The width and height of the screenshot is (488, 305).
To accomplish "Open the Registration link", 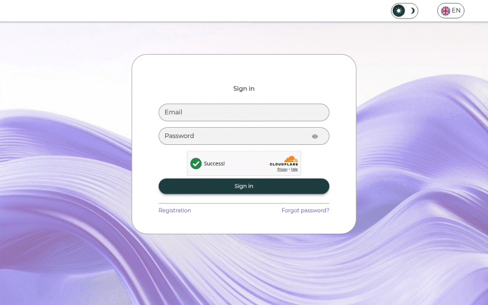I will 175,210.
